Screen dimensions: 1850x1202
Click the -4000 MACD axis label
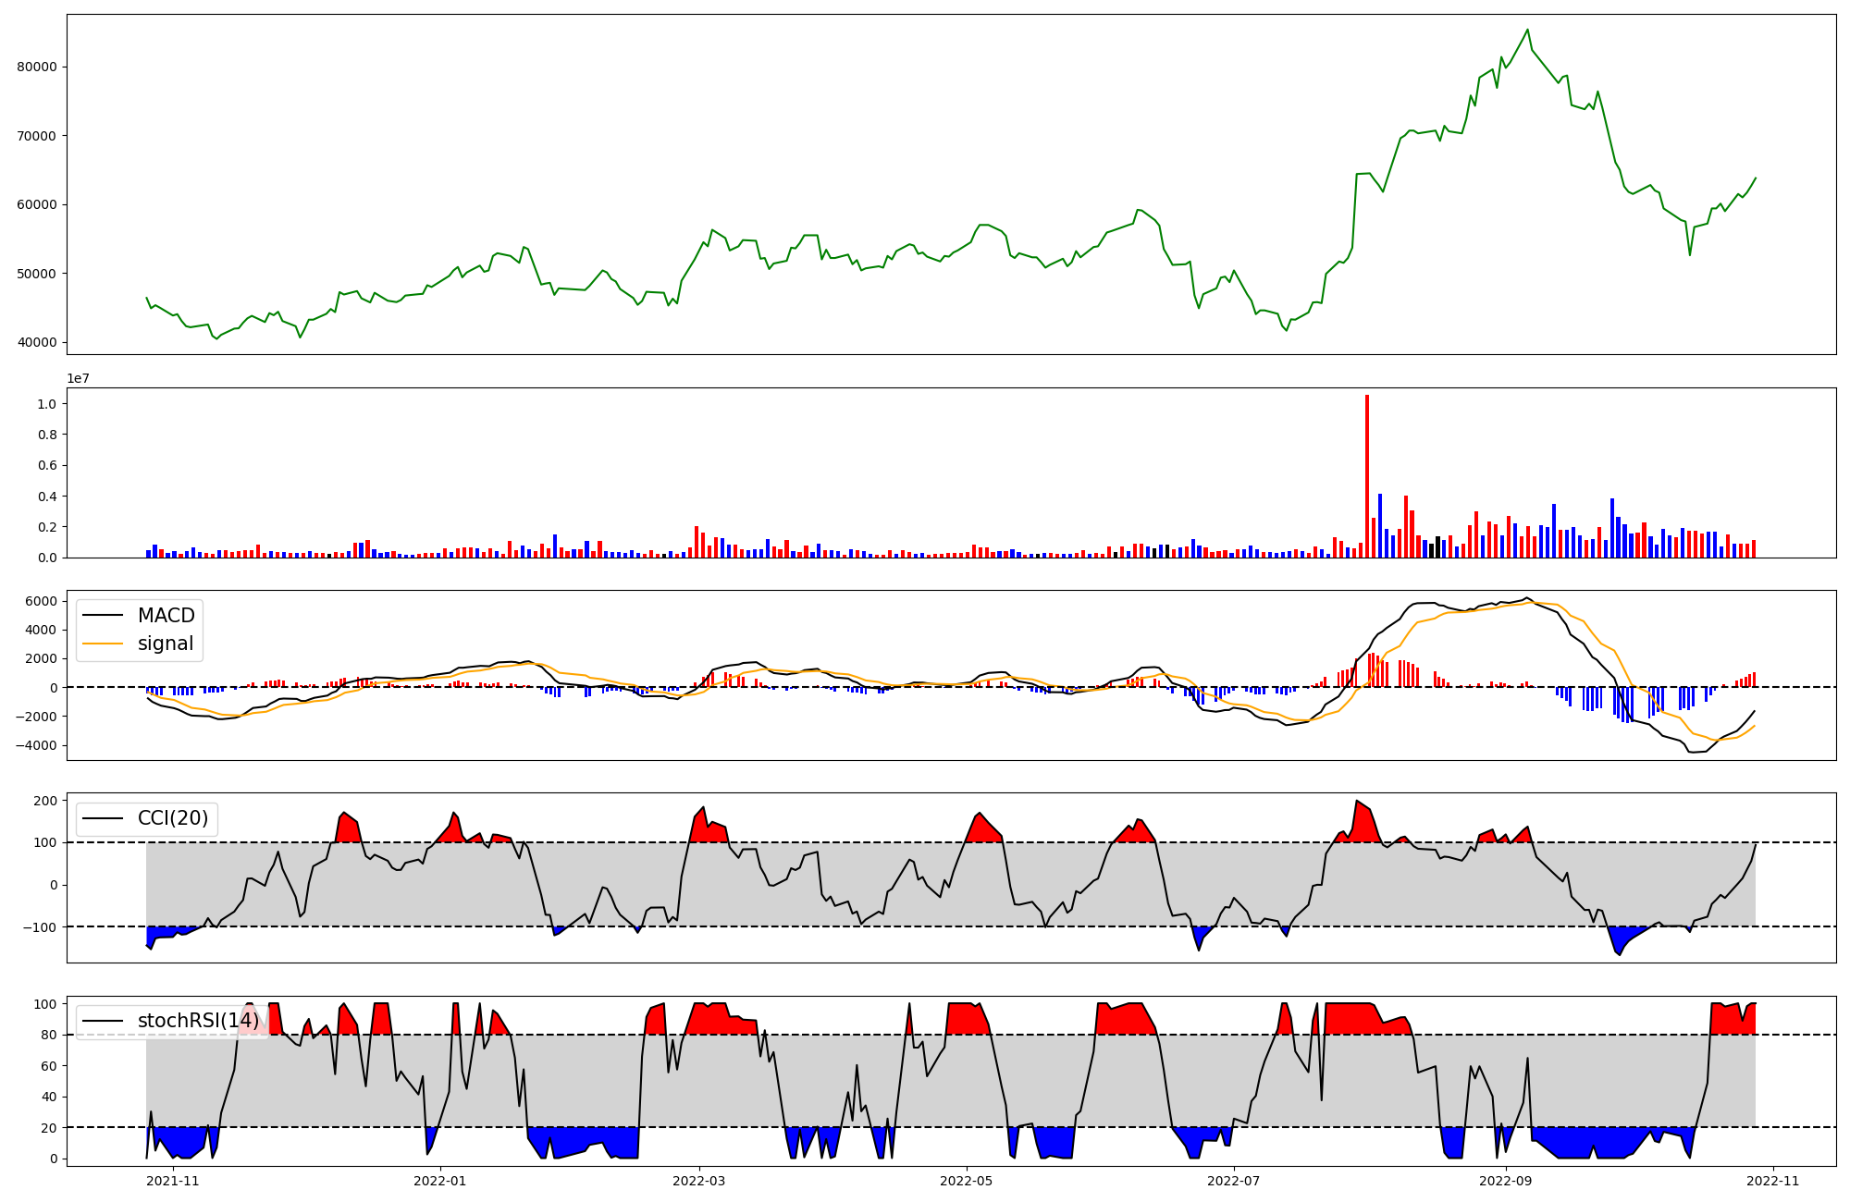(37, 745)
